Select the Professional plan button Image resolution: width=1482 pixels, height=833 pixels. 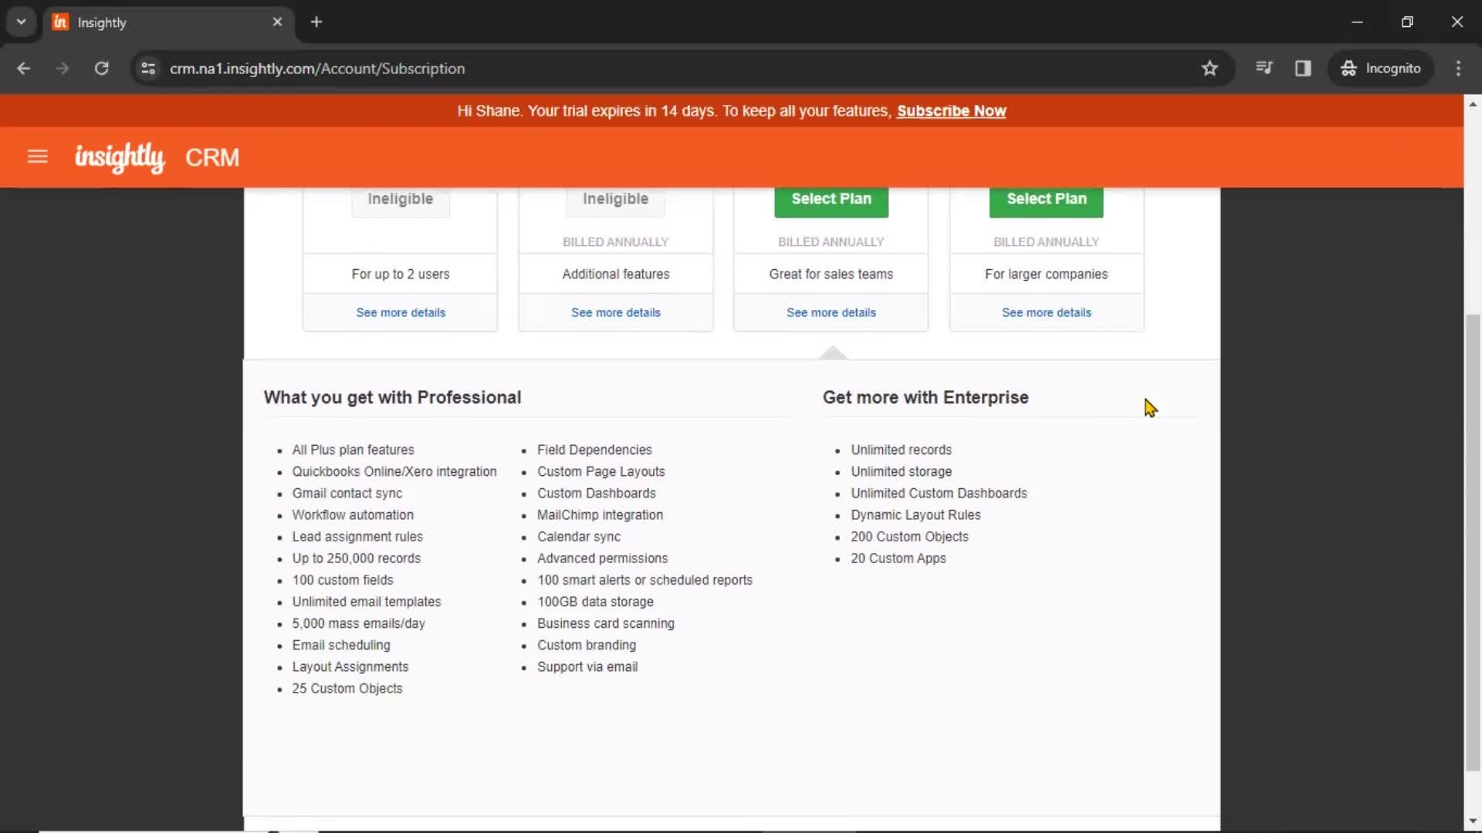click(831, 198)
